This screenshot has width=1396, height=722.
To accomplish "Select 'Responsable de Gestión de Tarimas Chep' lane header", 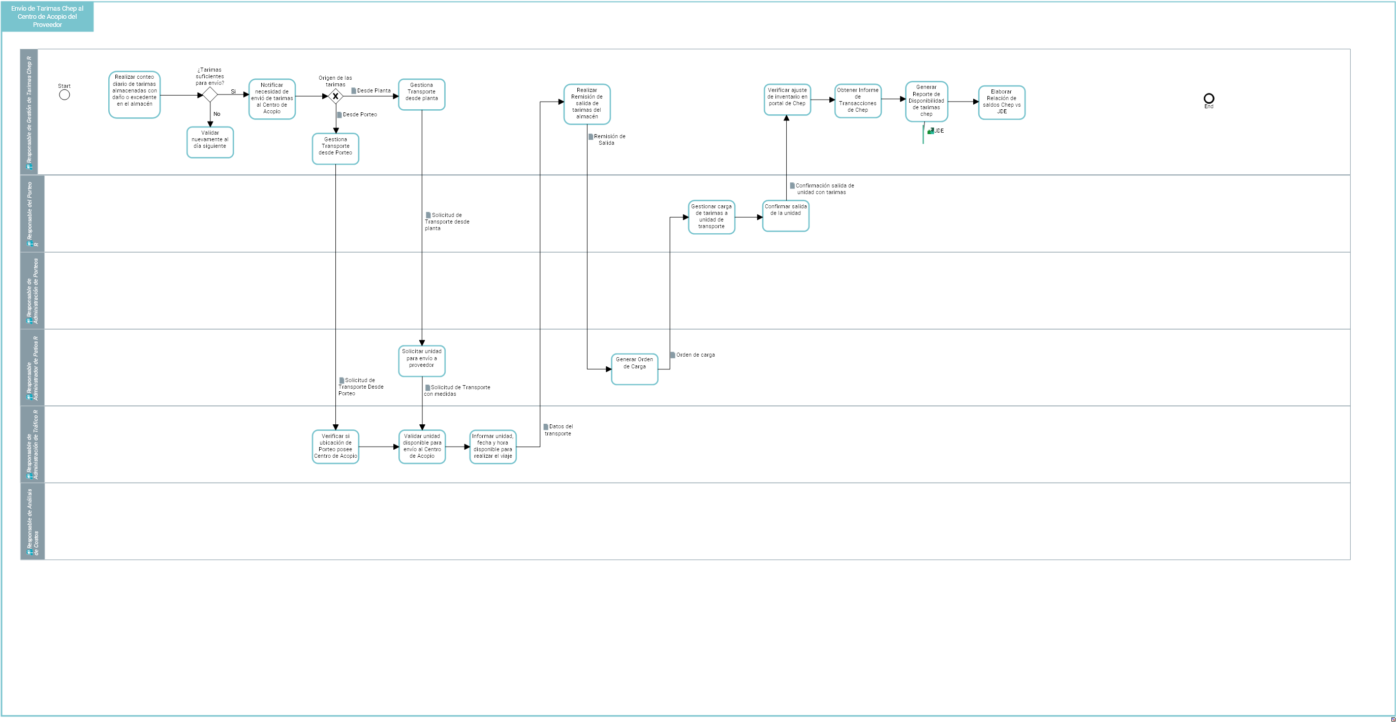I will 29,112.
